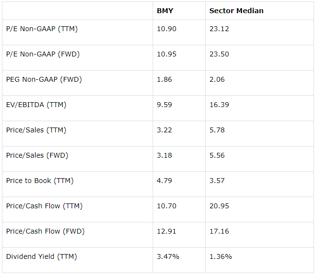Viewport: 315px width, 274px height.
Task: Select BMY Price to Book value 4.79
Action: pyautogui.click(x=164, y=181)
